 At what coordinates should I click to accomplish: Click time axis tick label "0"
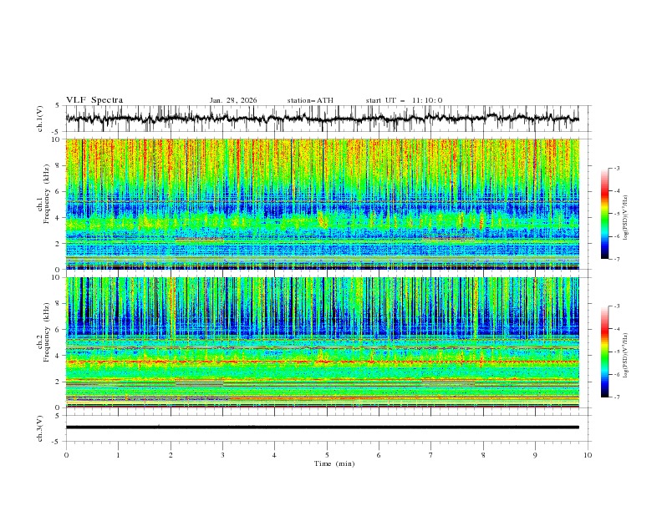point(66,455)
